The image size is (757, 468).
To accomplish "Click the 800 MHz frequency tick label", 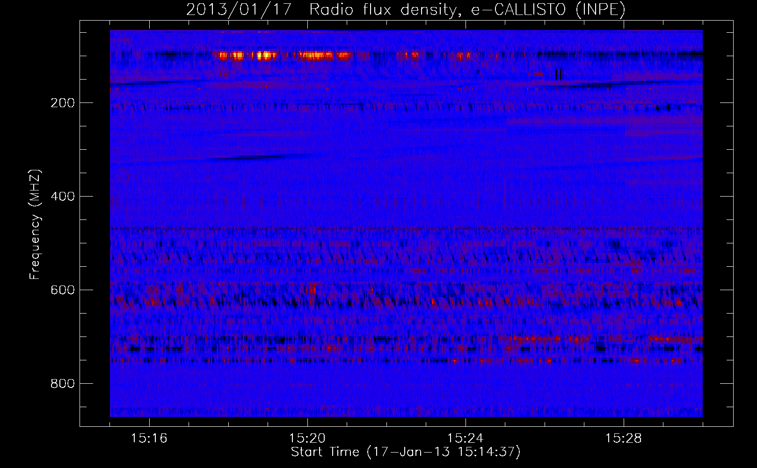I will tap(63, 384).
